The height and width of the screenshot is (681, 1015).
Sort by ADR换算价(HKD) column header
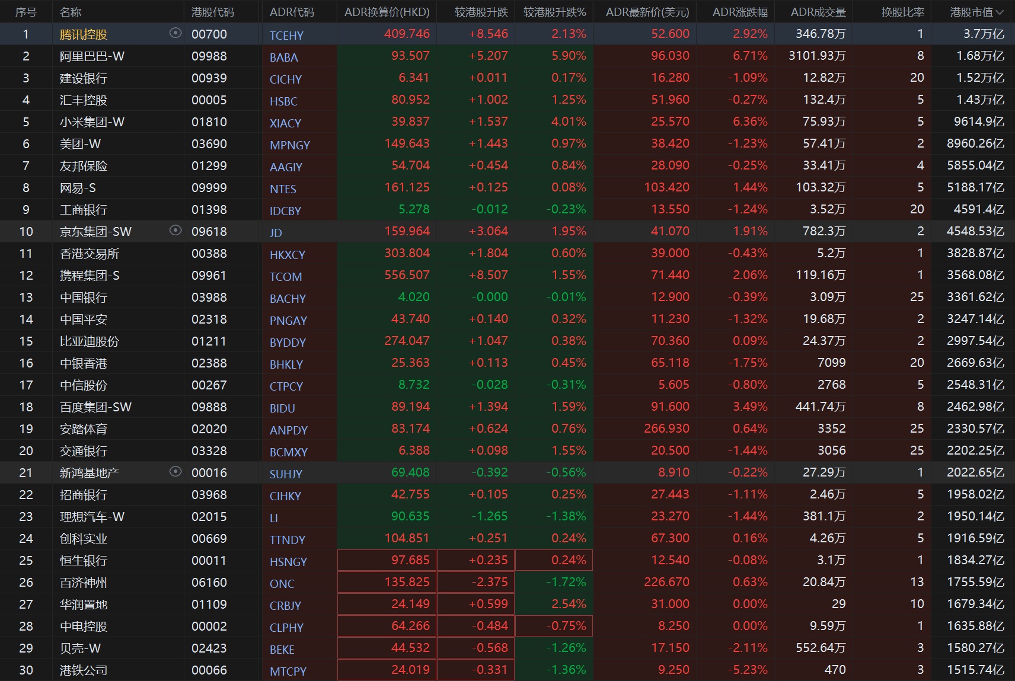tap(387, 12)
